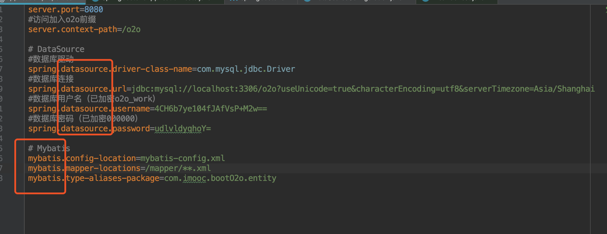The image size is (607, 234).
Task: Place cursor on the 8080 port value
Action: click(x=94, y=10)
